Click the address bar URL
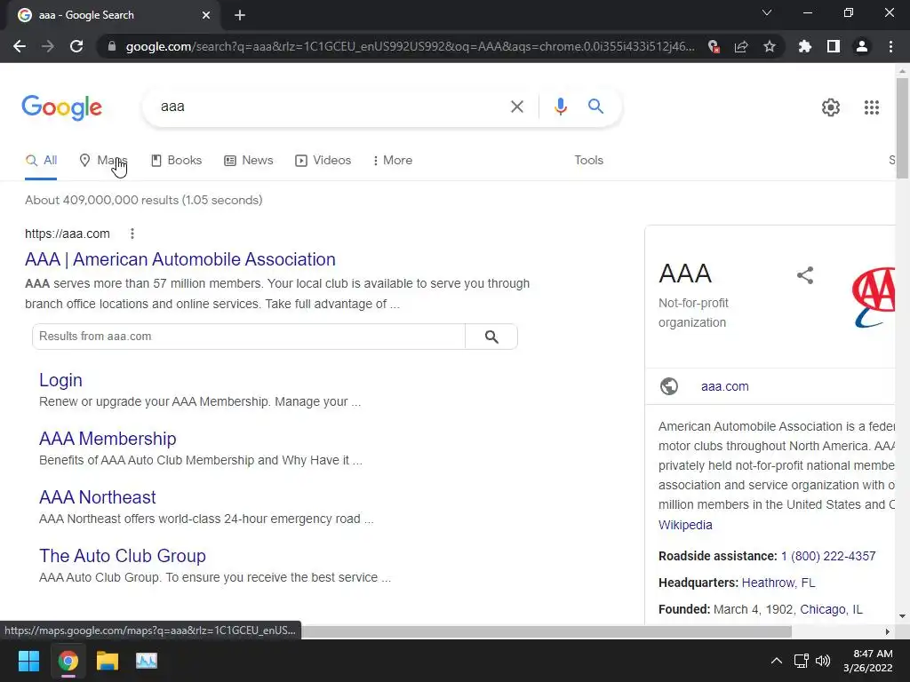This screenshot has width=910, height=682. 410,46
